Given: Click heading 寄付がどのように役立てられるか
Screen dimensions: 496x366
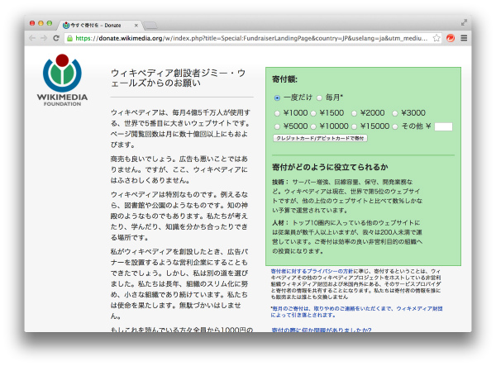Looking at the screenshot, I should [x=330, y=167].
